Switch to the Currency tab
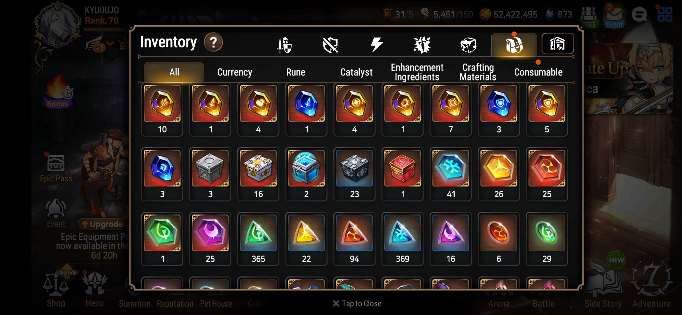Screen dimensions: 682x315 (235, 72)
